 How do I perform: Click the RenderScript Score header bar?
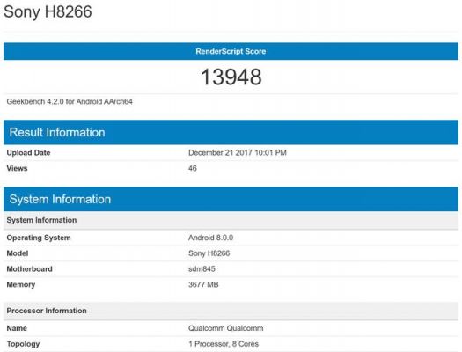[231, 51]
